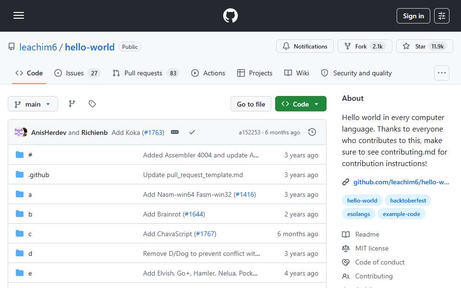
Task: Open the Wiki tab
Action: tap(296, 73)
